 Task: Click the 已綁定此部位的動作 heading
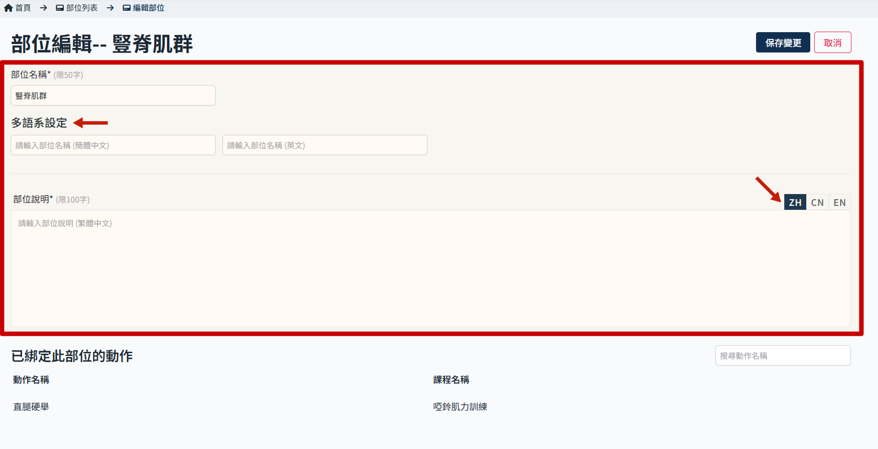coord(72,356)
